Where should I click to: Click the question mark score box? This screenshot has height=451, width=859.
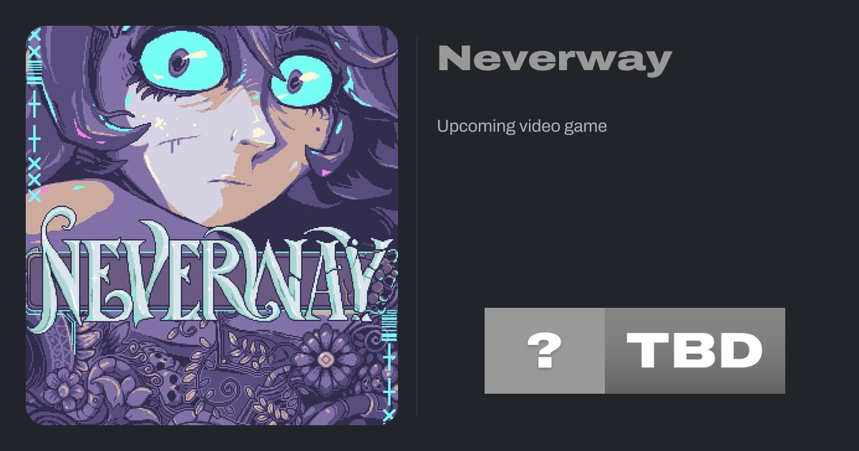pyautogui.click(x=545, y=351)
